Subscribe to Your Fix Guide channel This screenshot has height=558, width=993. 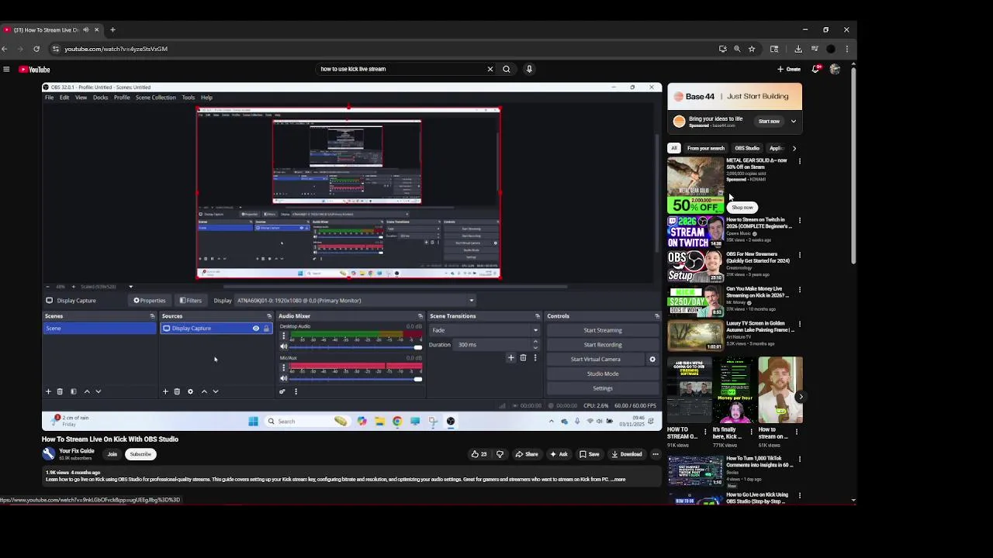[x=140, y=454]
